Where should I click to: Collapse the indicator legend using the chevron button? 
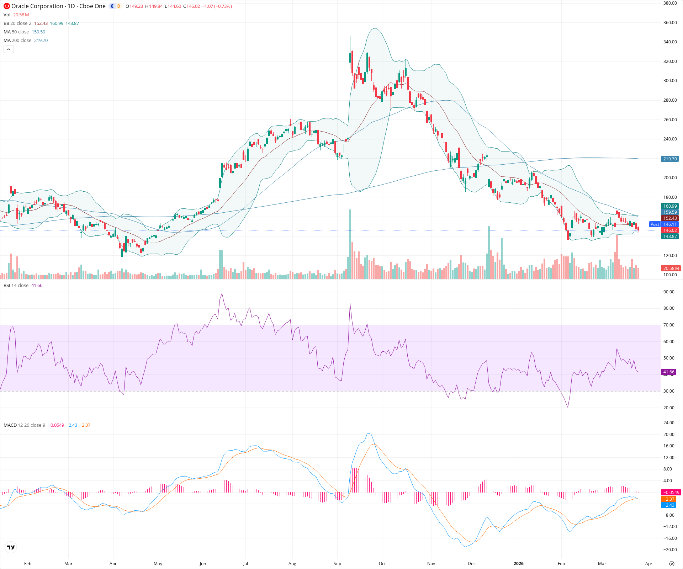(9, 49)
